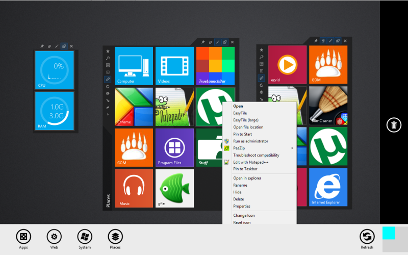Click the star icon in Places sidebar
Screen dimensions: 408x255
[x=108, y=51]
